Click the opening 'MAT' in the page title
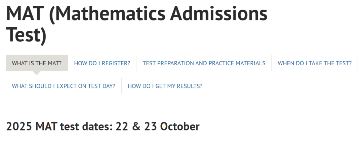The image size is (363, 147). 24,14
